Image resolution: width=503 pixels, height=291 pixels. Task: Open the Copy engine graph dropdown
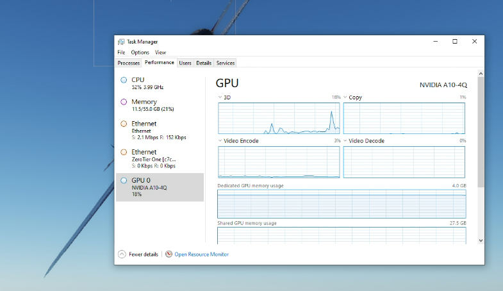click(x=345, y=97)
